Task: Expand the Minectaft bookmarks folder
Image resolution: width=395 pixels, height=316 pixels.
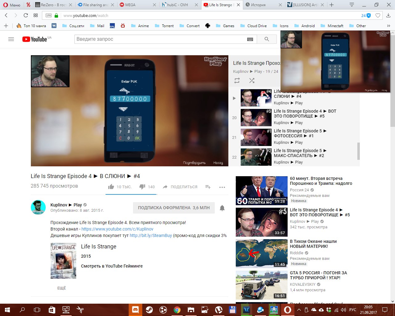Action: [x=332, y=26]
